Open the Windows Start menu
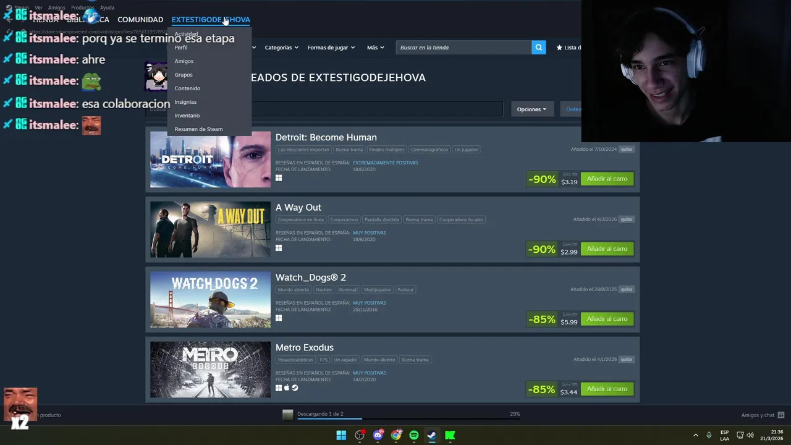 pos(341,435)
